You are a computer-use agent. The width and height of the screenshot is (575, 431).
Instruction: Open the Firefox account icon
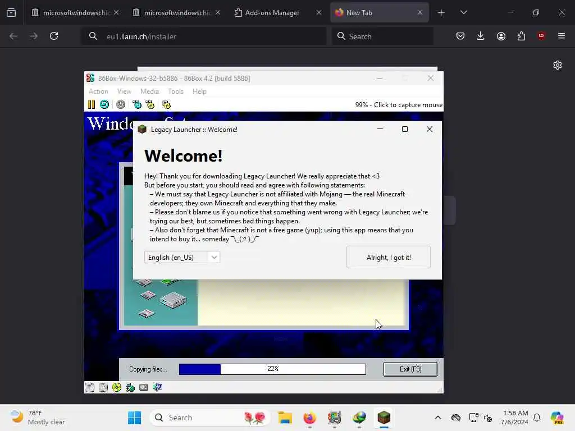(501, 36)
